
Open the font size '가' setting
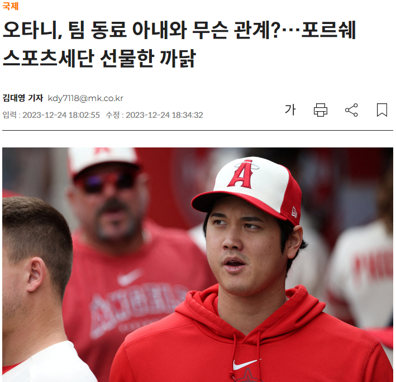tap(290, 110)
